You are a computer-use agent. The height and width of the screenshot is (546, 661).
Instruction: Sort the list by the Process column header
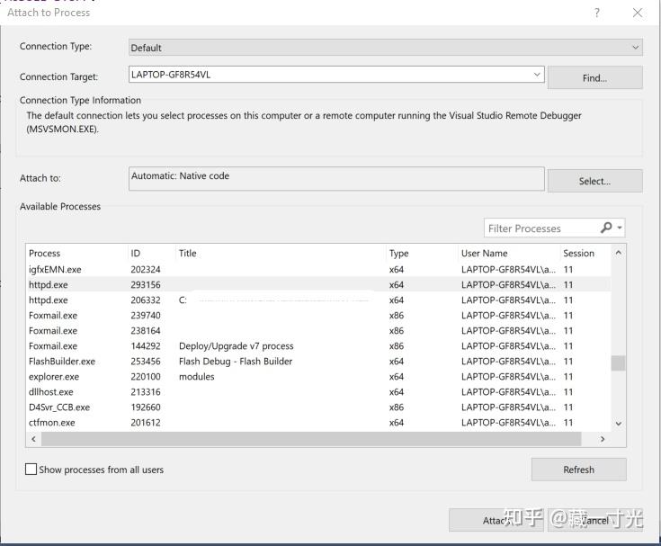click(44, 253)
